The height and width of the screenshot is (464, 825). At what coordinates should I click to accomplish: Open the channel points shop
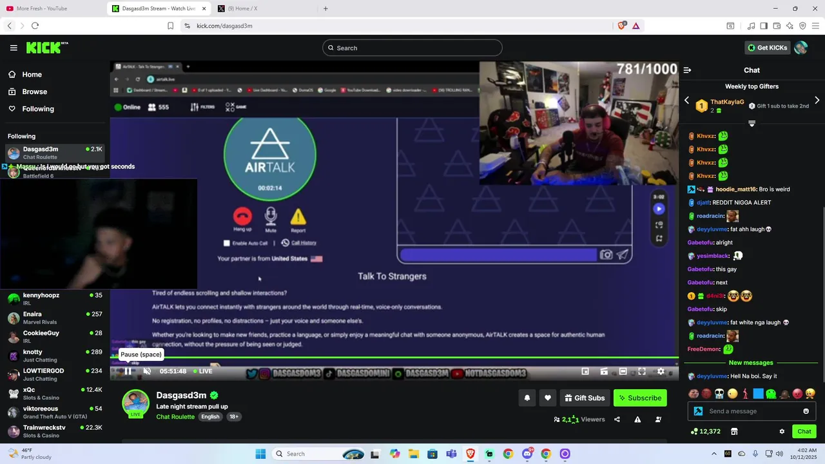[x=734, y=432]
